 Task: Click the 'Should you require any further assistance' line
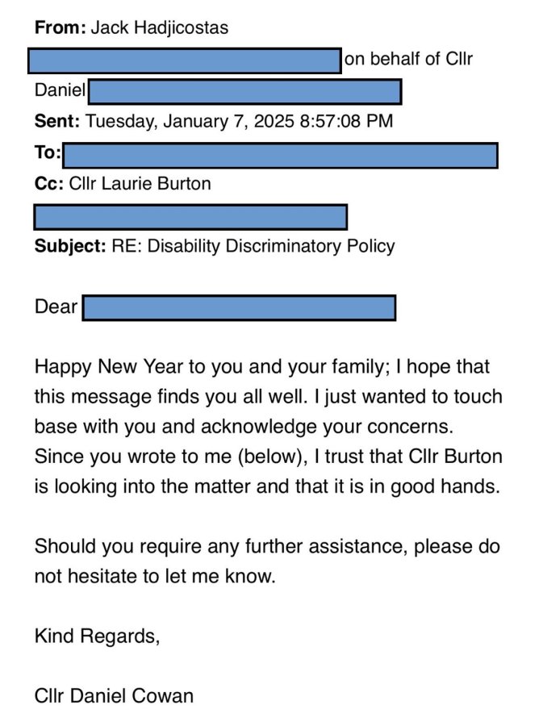pyautogui.click(x=267, y=546)
